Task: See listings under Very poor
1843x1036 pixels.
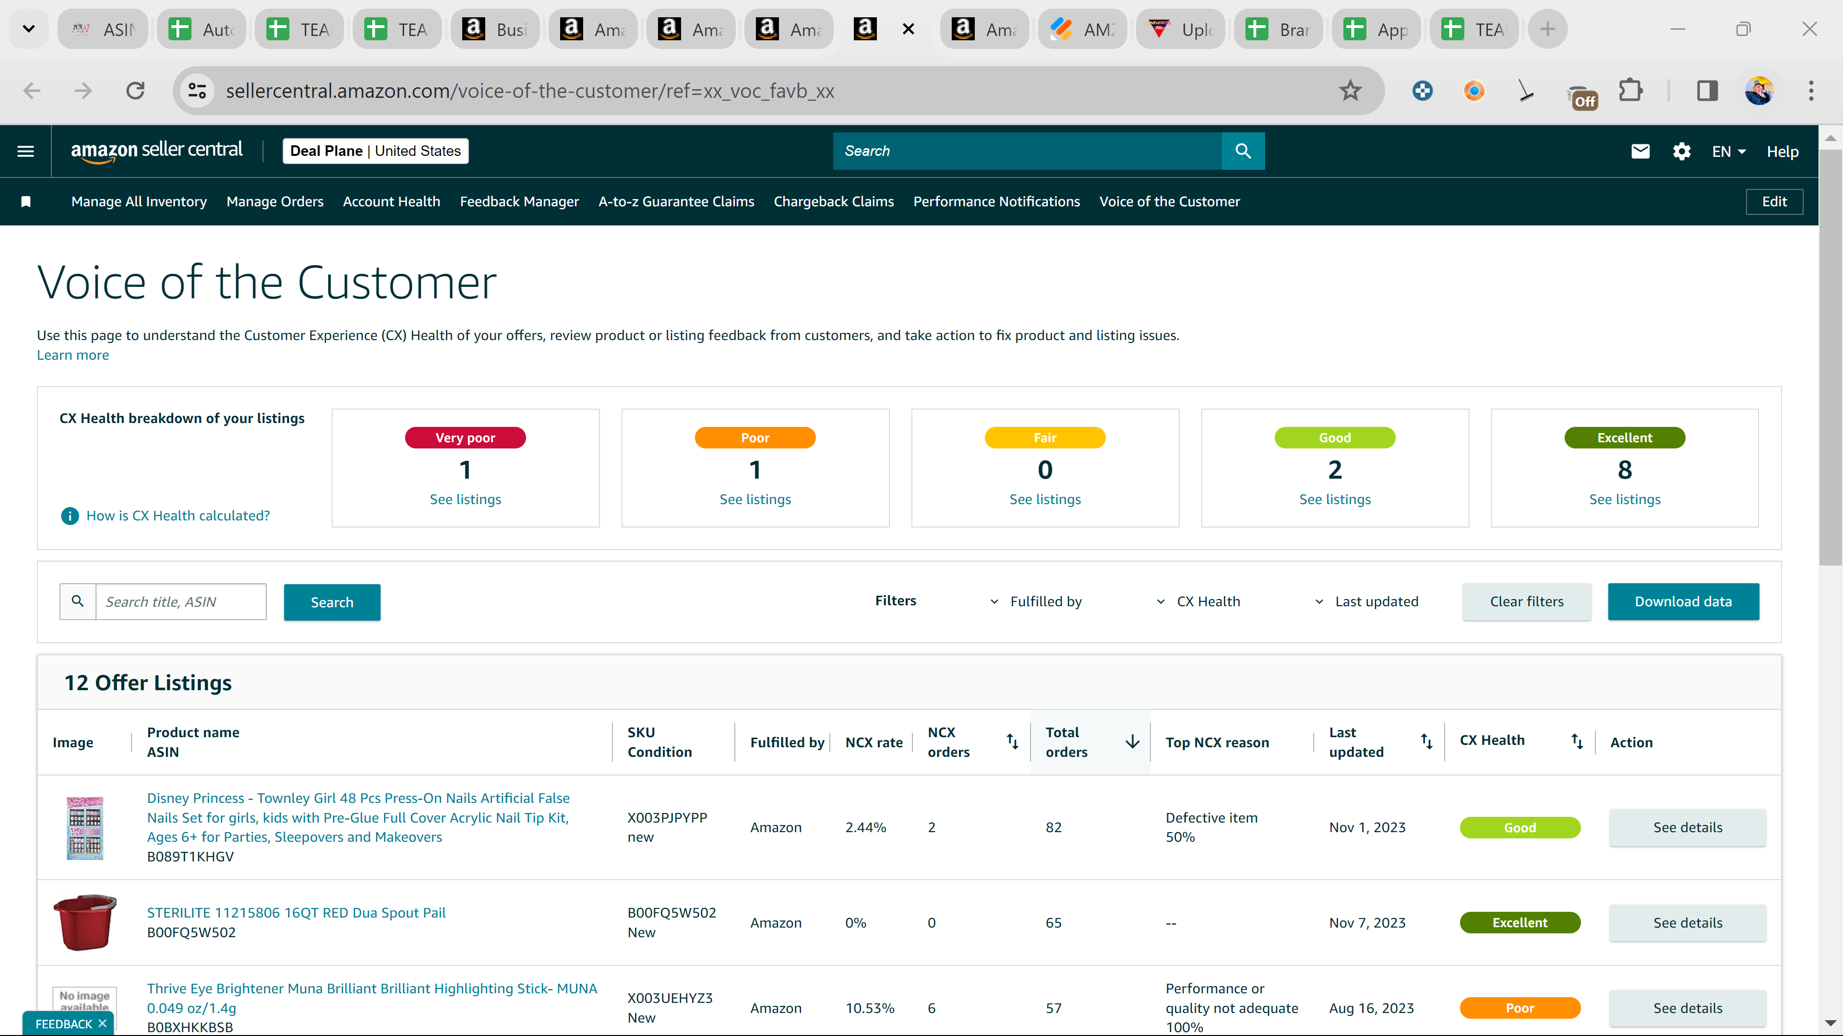Action: pyautogui.click(x=466, y=499)
